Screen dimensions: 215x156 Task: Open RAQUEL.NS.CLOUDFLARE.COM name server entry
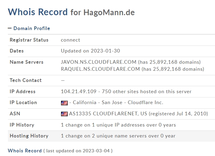click(101, 69)
